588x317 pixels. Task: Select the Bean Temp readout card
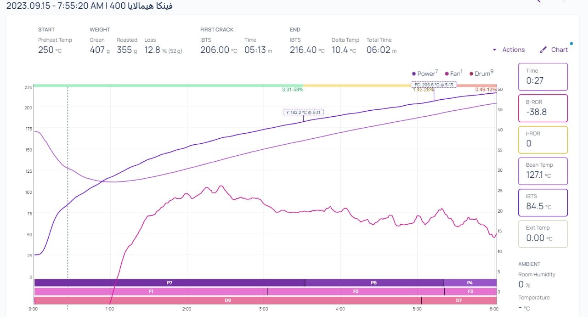point(543,171)
